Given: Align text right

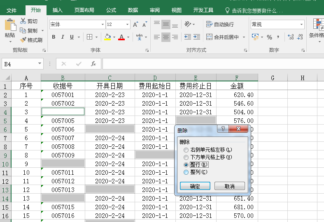Looking at the screenshot, I should coord(175,37).
